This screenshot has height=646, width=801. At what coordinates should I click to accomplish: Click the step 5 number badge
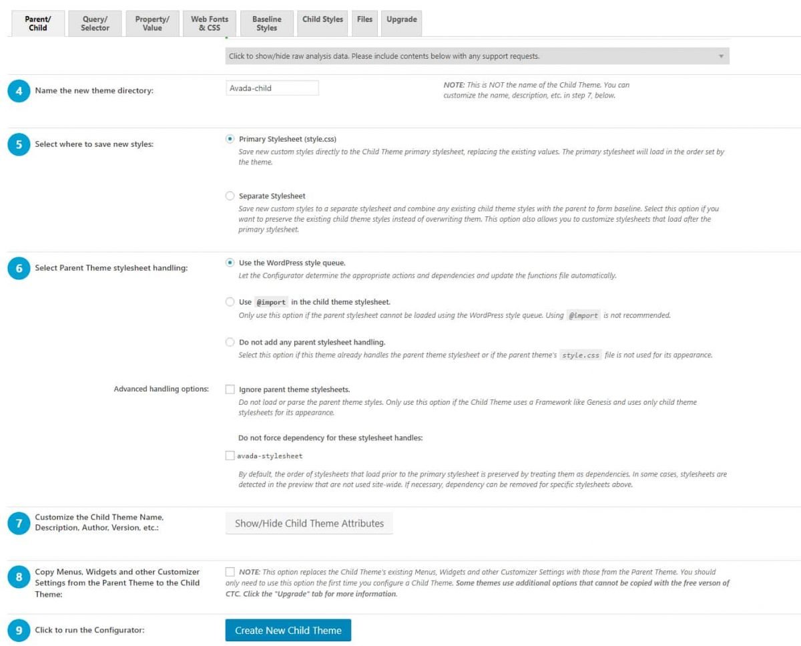pos(19,144)
